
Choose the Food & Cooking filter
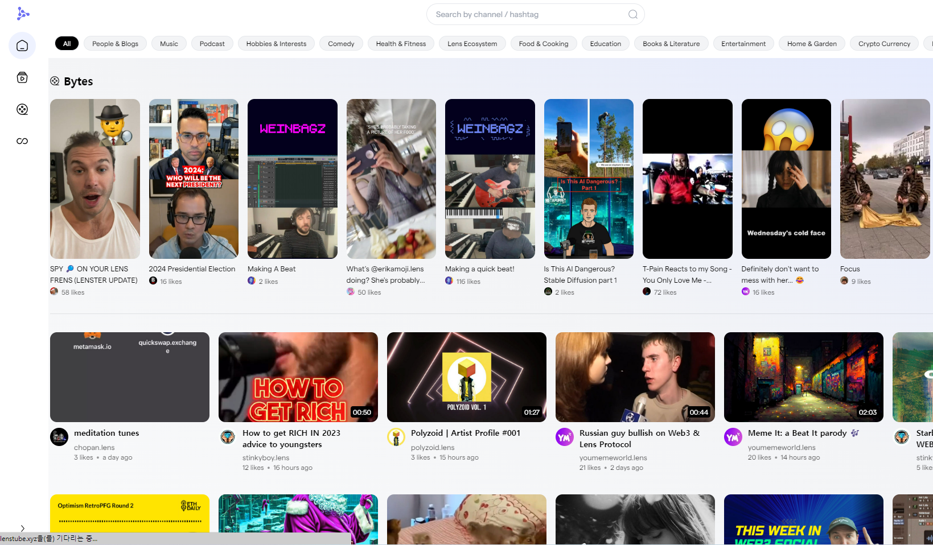point(544,44)
